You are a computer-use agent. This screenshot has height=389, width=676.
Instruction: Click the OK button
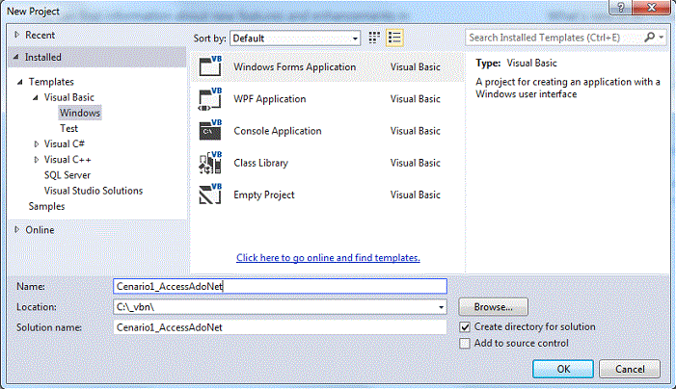563,369
